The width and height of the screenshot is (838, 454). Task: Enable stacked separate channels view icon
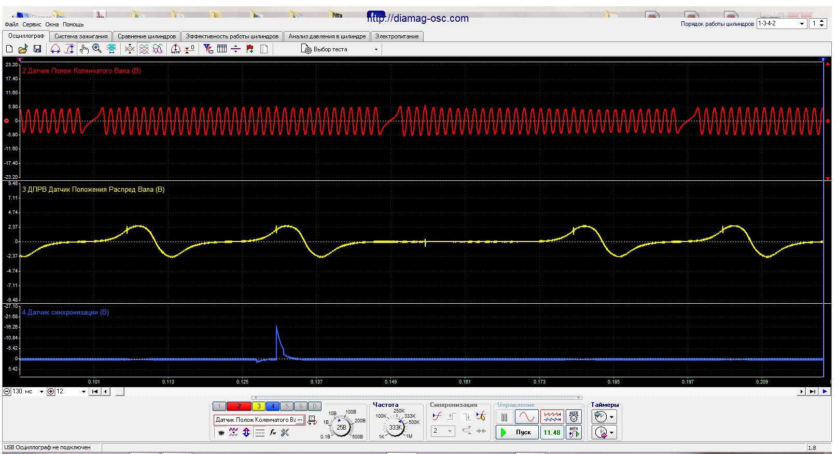144,49
